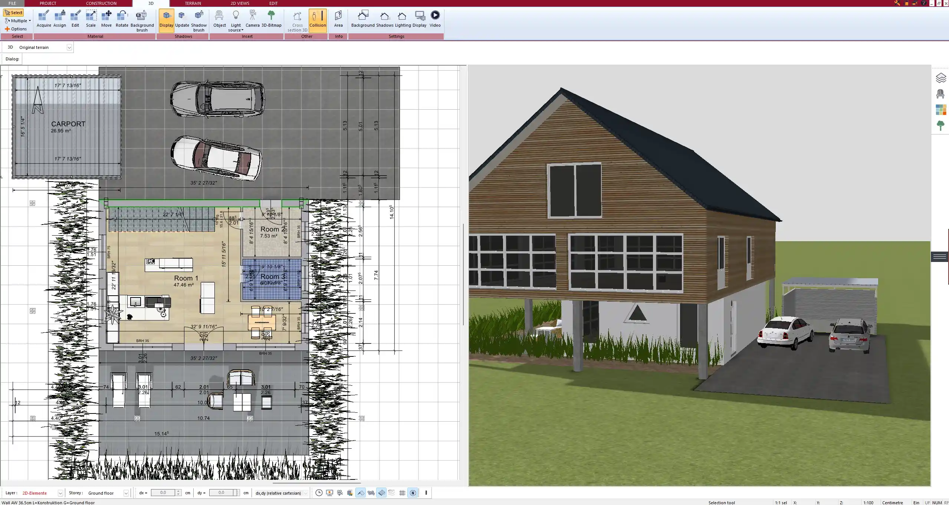Select the Acquire material tool
The width and height of the screenshot is (949, 505).
[44, 19]
